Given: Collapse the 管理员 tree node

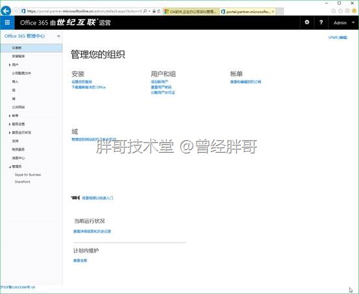Looking at the screenshot, I should coord(10,167).
